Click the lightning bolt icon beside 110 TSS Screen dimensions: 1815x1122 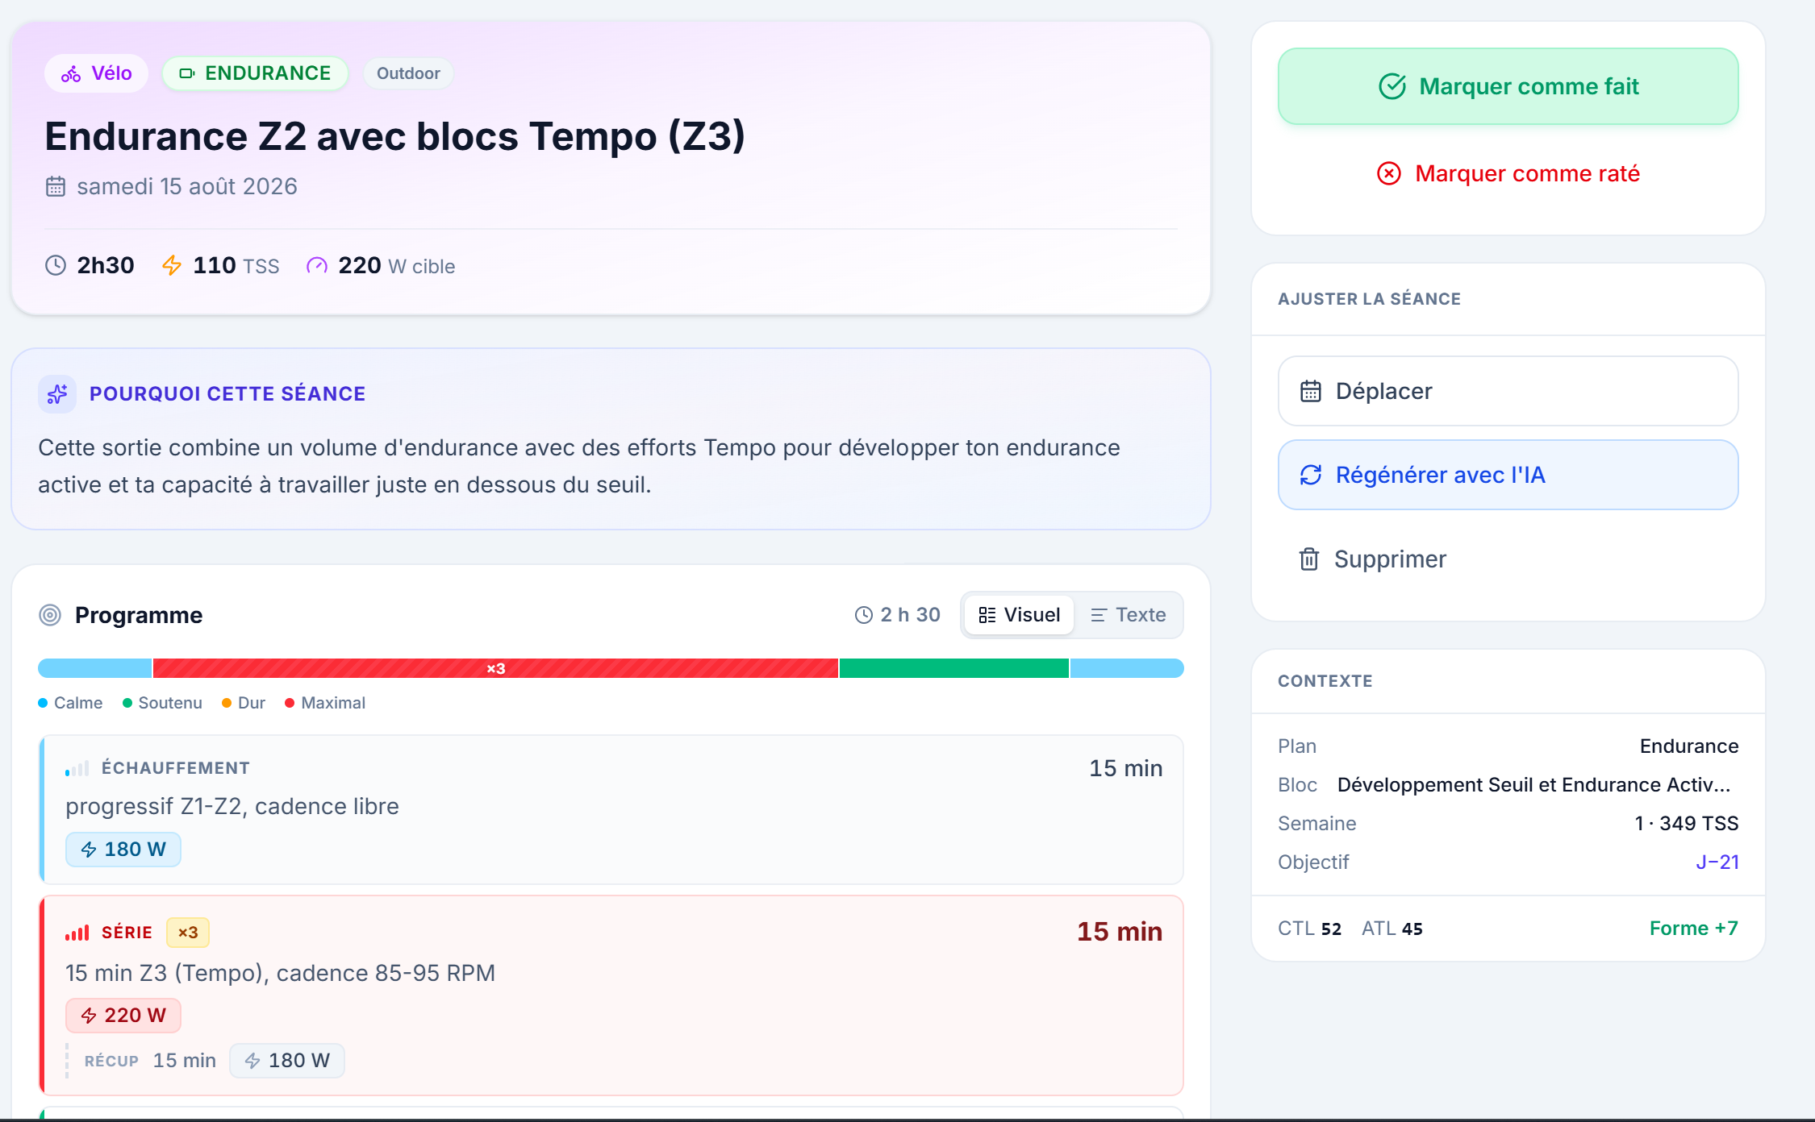(x=172, y=265)
